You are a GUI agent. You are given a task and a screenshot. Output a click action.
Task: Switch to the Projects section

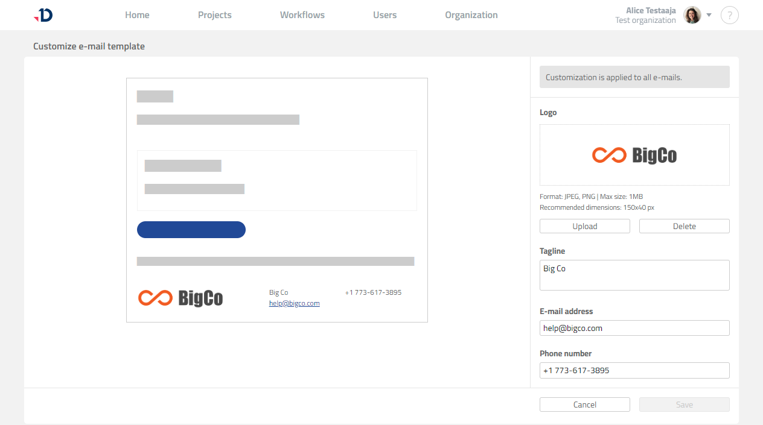[215, 14]
